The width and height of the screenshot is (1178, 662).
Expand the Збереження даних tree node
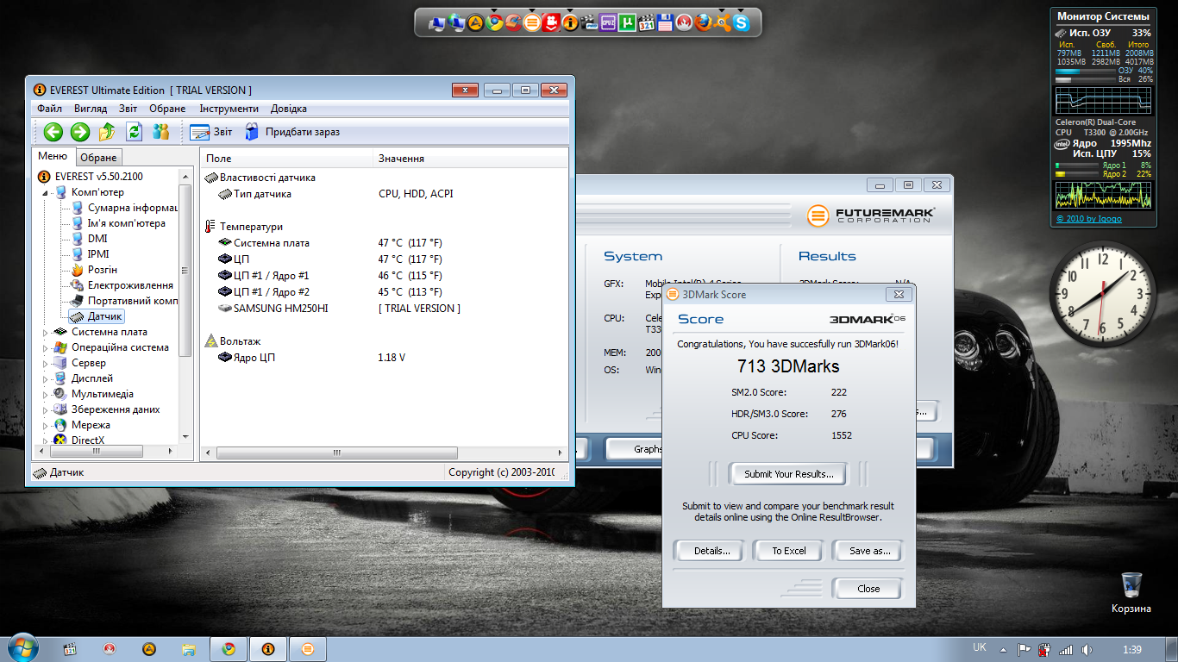point(47,409)
